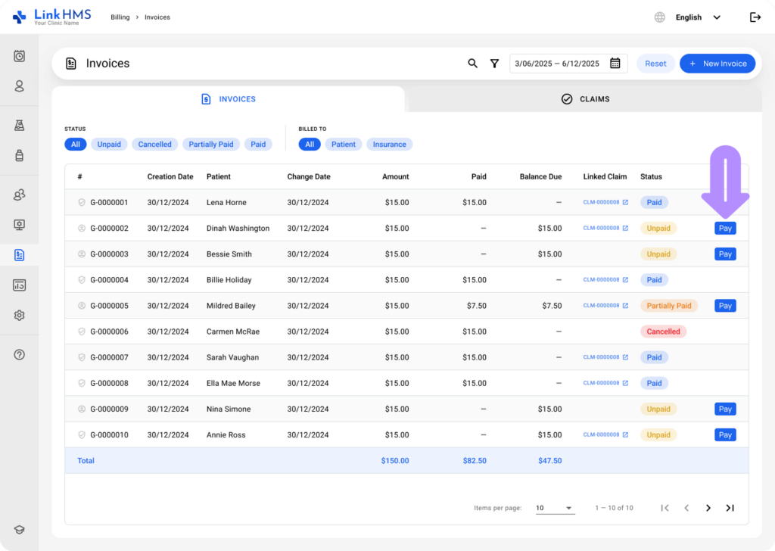
Task: Open items per page dropdown
Action: 555,508
